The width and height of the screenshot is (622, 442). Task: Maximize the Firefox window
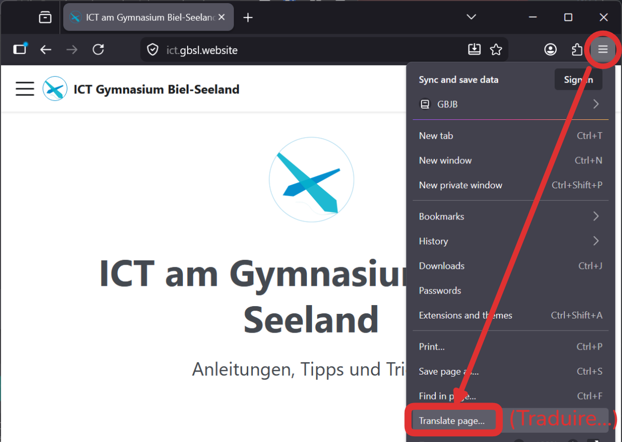pos(568,17)
